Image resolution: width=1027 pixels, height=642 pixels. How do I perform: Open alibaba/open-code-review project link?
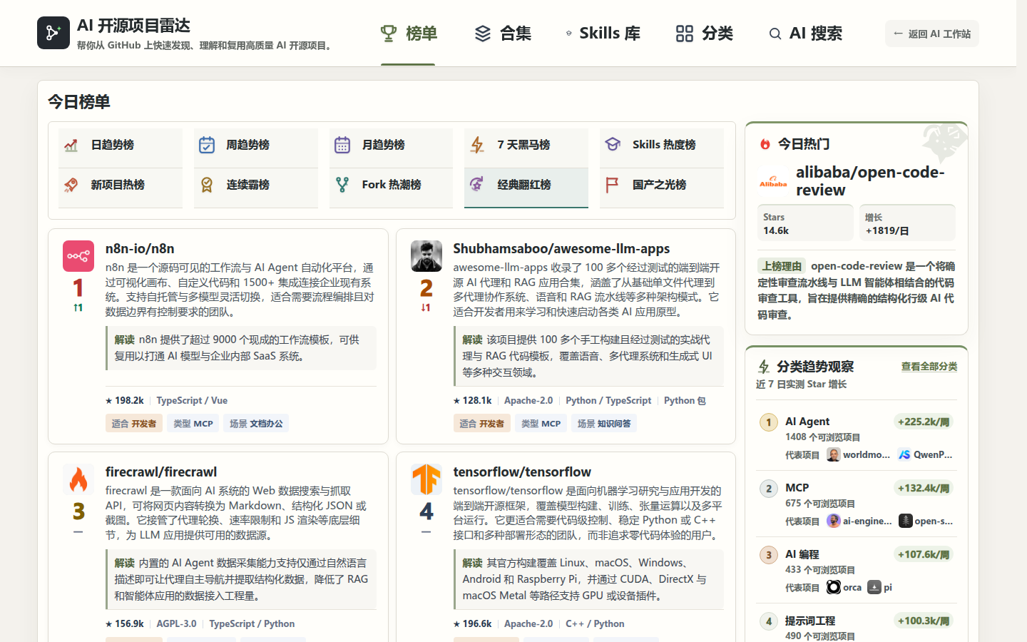(870, 181)
